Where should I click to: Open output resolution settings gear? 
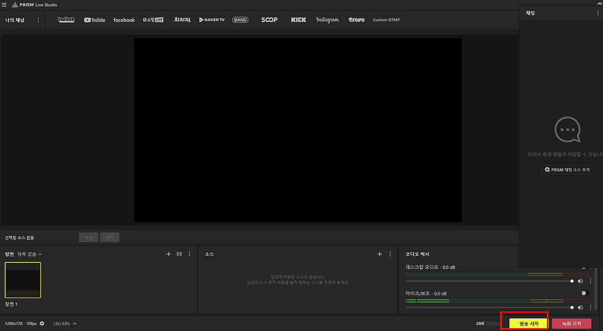pyautogui.click(x=42, y=323)
